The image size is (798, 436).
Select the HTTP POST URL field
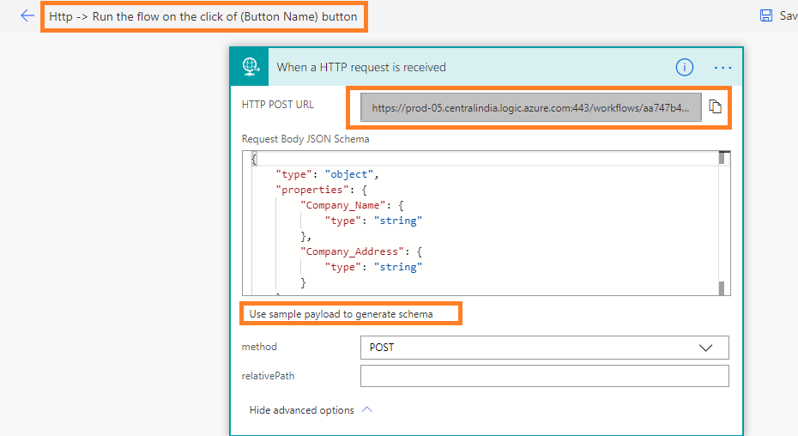tap(531, 107)
